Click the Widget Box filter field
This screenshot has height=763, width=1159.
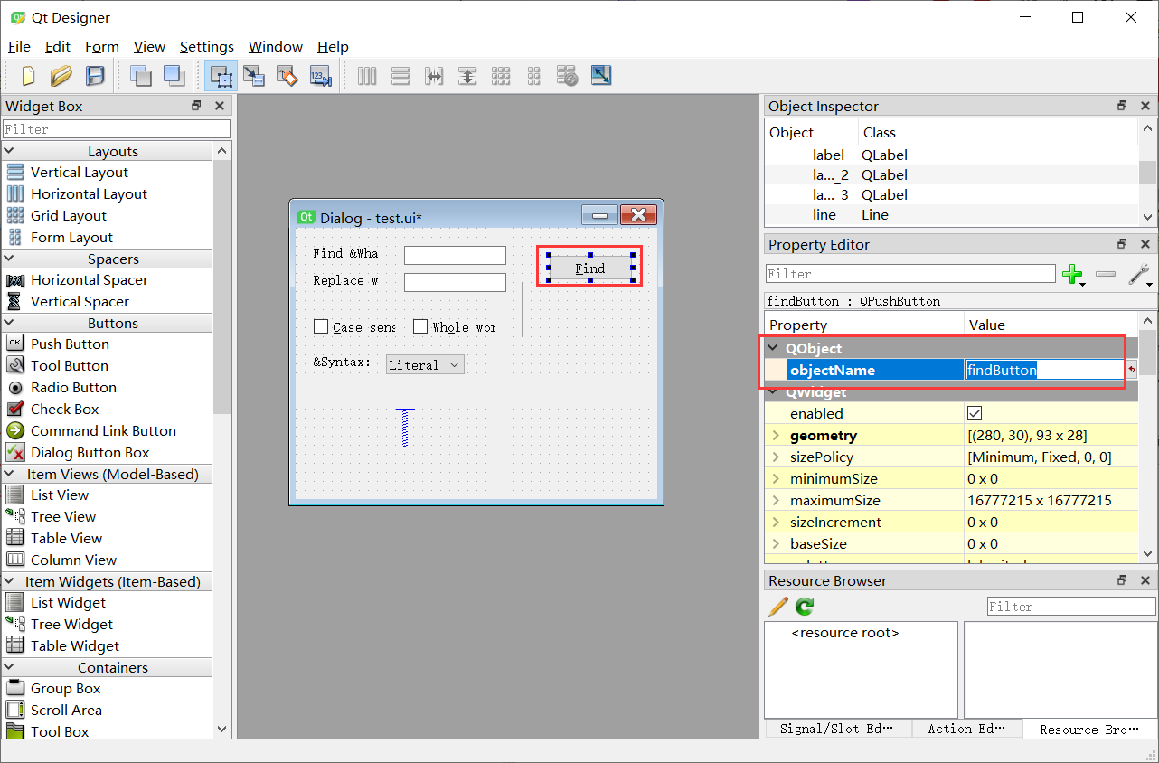pos(117,129)
